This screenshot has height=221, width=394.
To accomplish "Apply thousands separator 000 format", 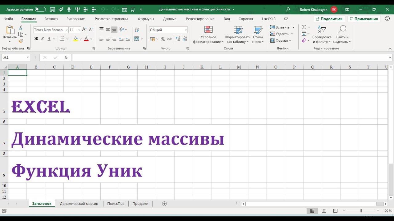I will pyautogui.click(x=169, y=39).
